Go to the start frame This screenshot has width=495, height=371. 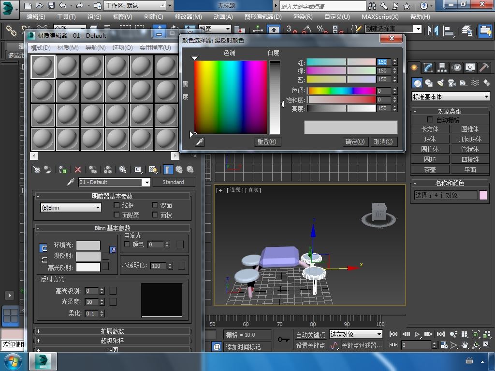[x=393, y=334]
